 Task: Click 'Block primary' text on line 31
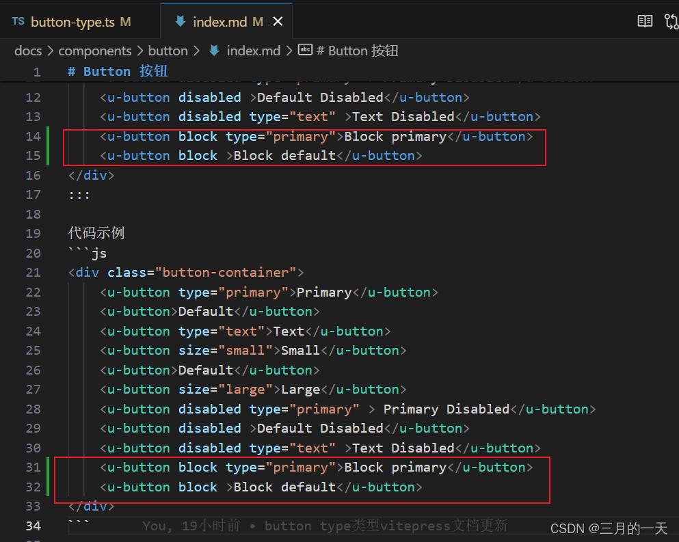395,468
